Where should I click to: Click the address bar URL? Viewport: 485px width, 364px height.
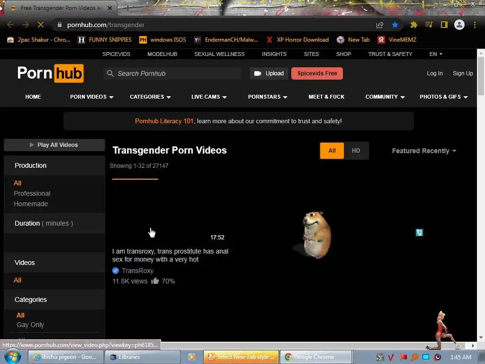106,25
